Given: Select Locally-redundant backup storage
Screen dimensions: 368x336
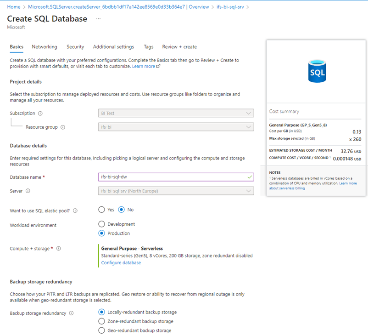Looking at the screenshot, I should (101, 312).
